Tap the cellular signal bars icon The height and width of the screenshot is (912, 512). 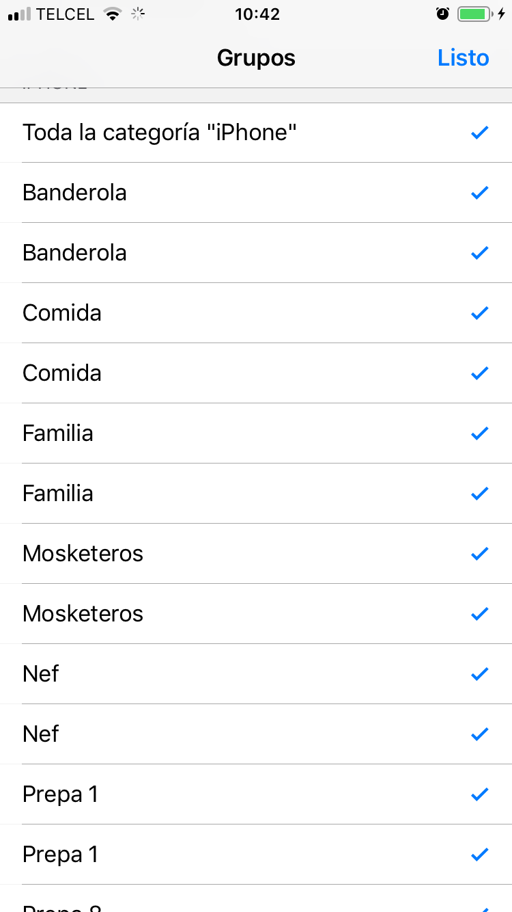[19, 14]
